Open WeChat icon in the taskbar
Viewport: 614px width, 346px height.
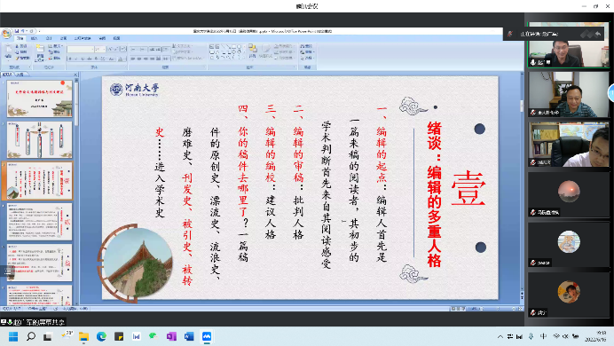click(x=153, y=336)
